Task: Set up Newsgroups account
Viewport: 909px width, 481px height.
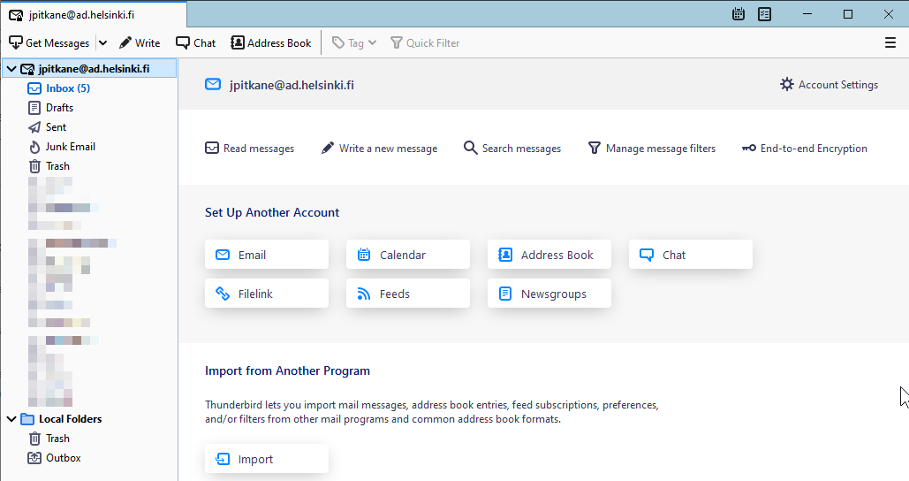Action: [549, 294]
